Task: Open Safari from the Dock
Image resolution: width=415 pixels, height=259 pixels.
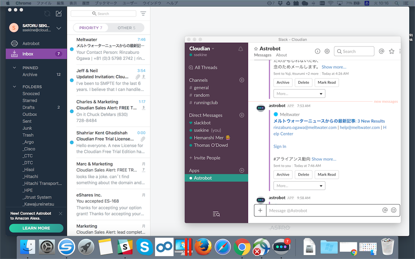Action: [222, 246]
